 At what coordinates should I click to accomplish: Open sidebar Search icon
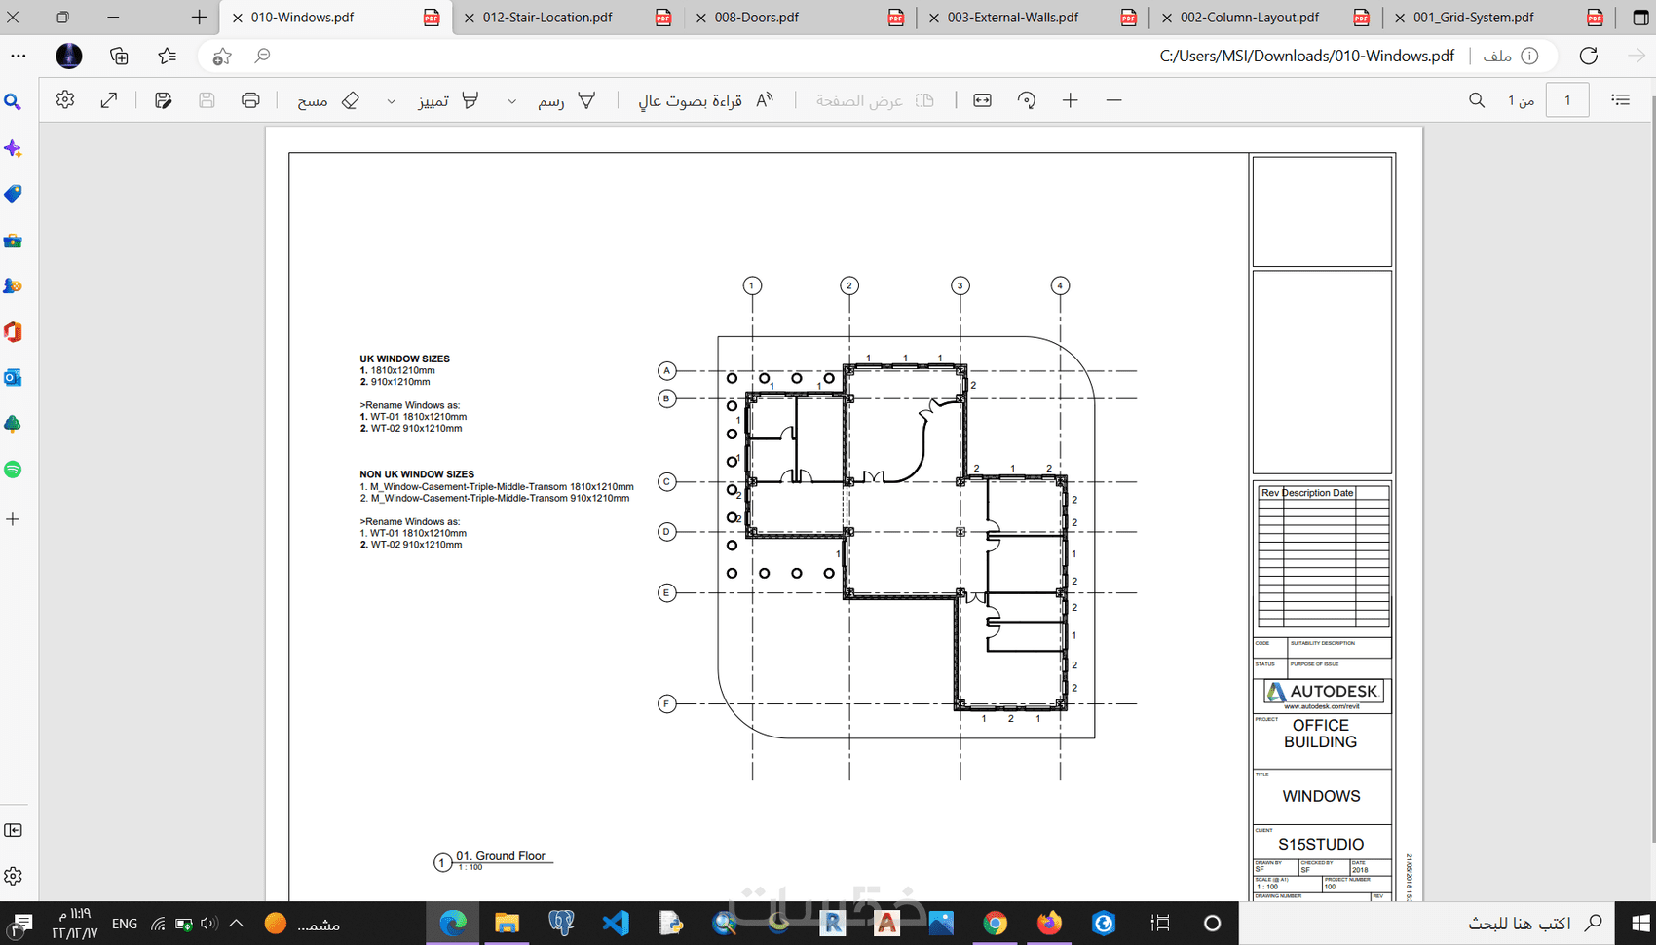tap(13, 101)
